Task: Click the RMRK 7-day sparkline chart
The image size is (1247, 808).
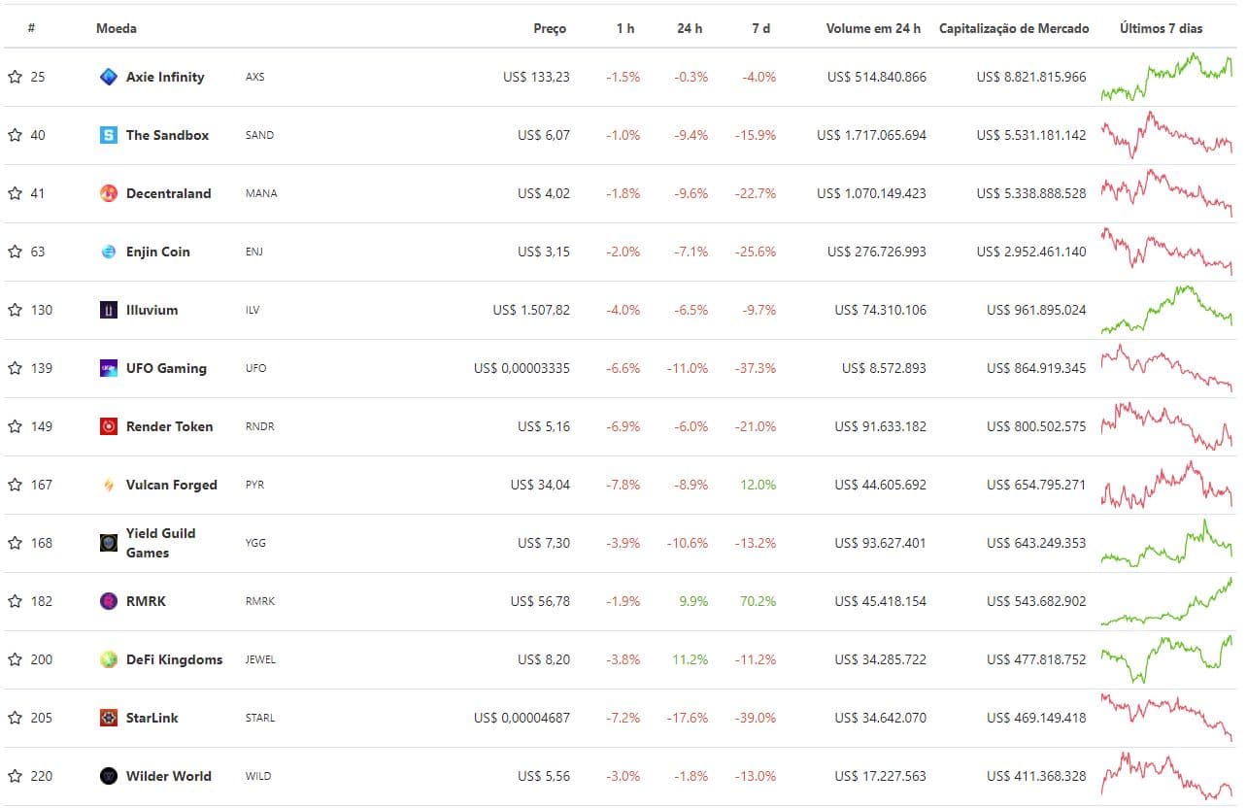Action: 1166,601
